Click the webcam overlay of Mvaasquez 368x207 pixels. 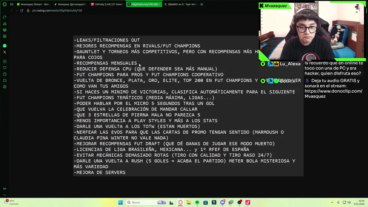312,31
